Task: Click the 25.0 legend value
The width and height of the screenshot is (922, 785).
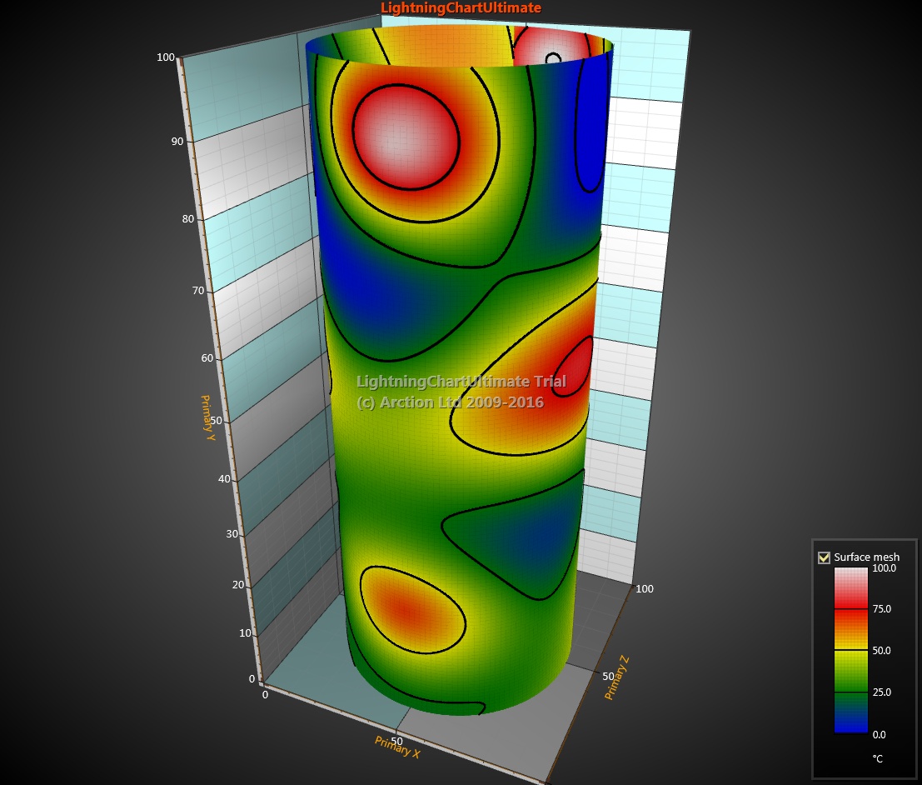Action: point(881,692)
